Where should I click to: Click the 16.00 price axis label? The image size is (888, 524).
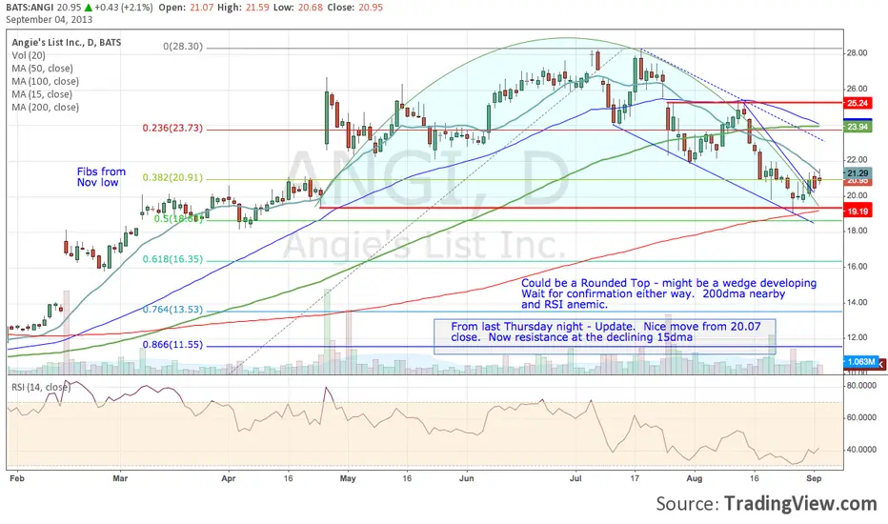[857, 266]
